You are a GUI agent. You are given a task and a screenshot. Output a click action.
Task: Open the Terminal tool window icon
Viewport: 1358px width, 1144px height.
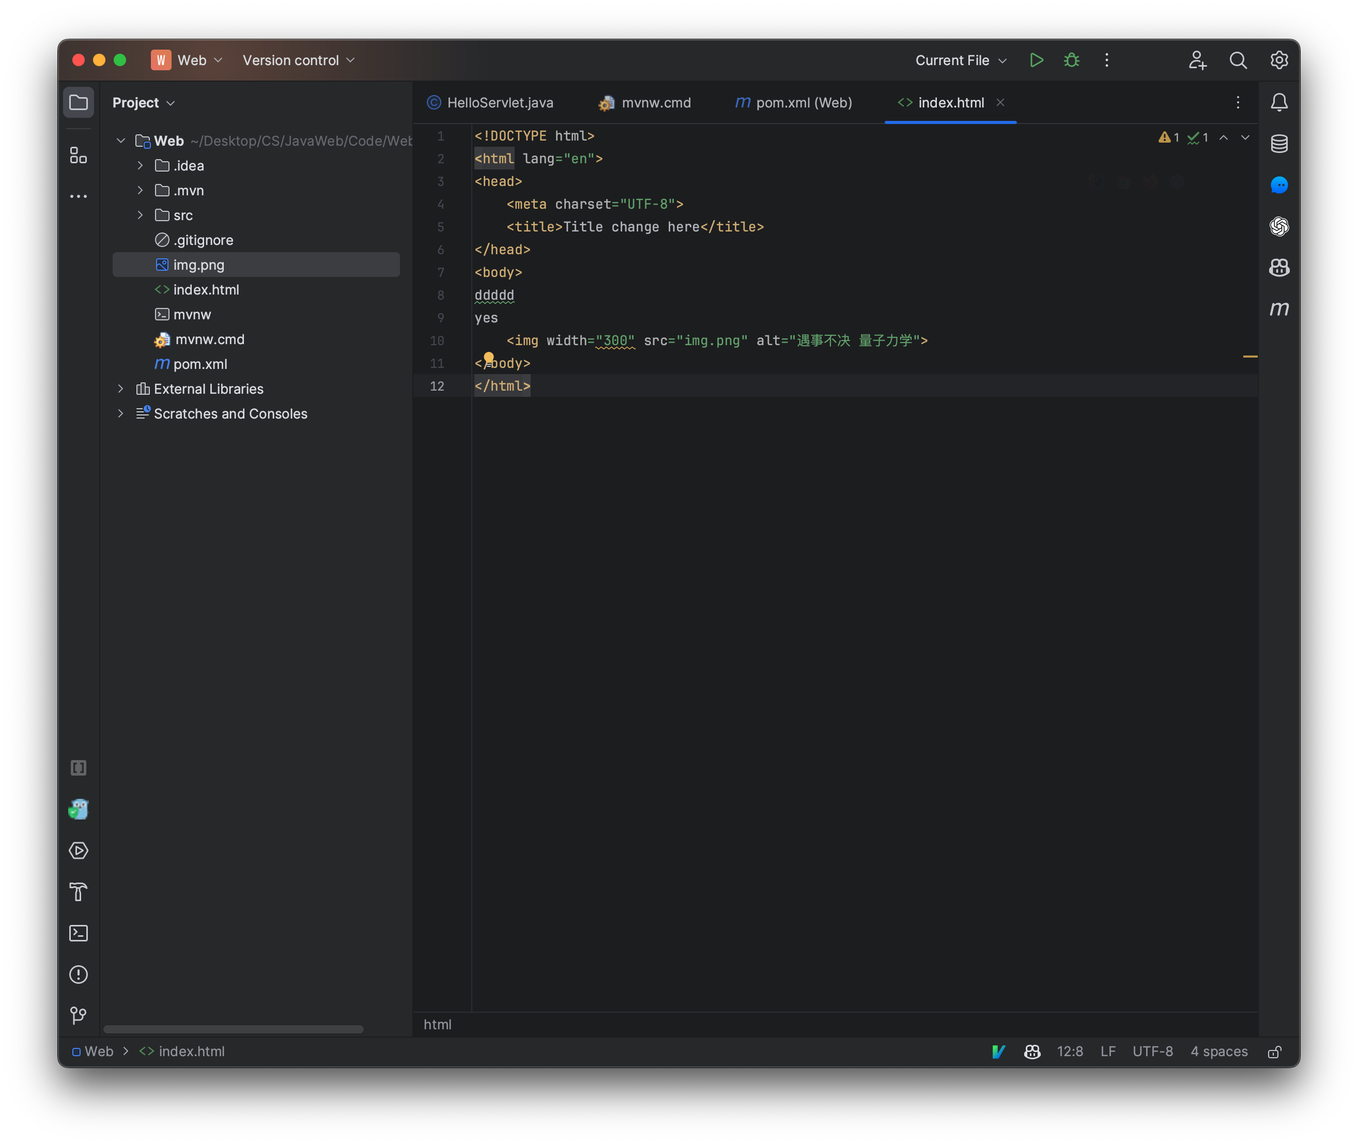[79, 933]
